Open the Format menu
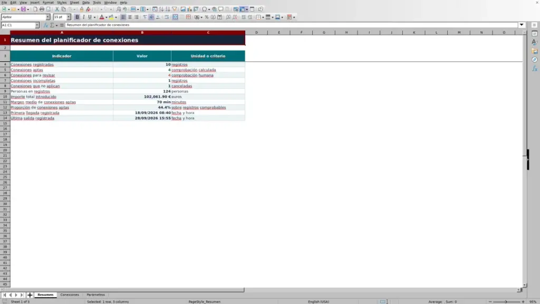This screenshot has height=304, width=540. pos(48,3)
